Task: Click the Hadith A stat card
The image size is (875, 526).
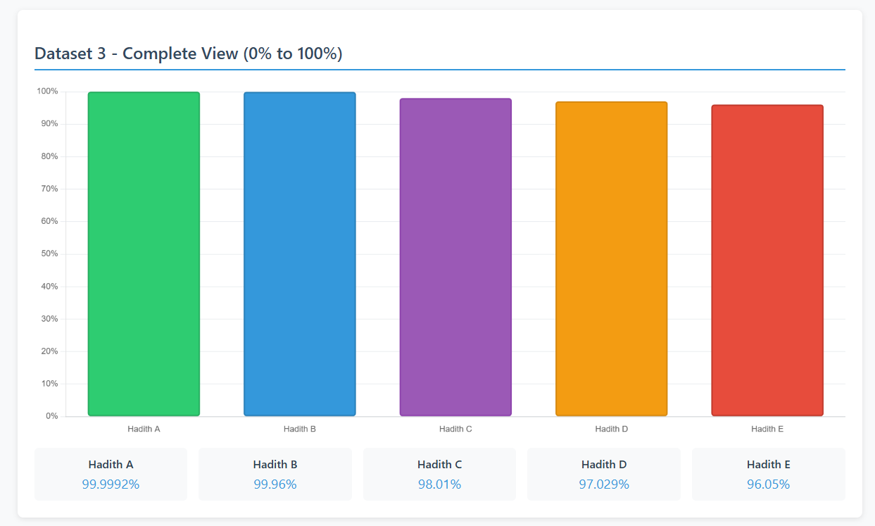Action: click(x=111, y=474)
